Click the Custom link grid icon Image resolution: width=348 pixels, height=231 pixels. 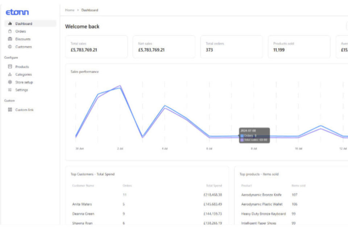click(10, 110)
